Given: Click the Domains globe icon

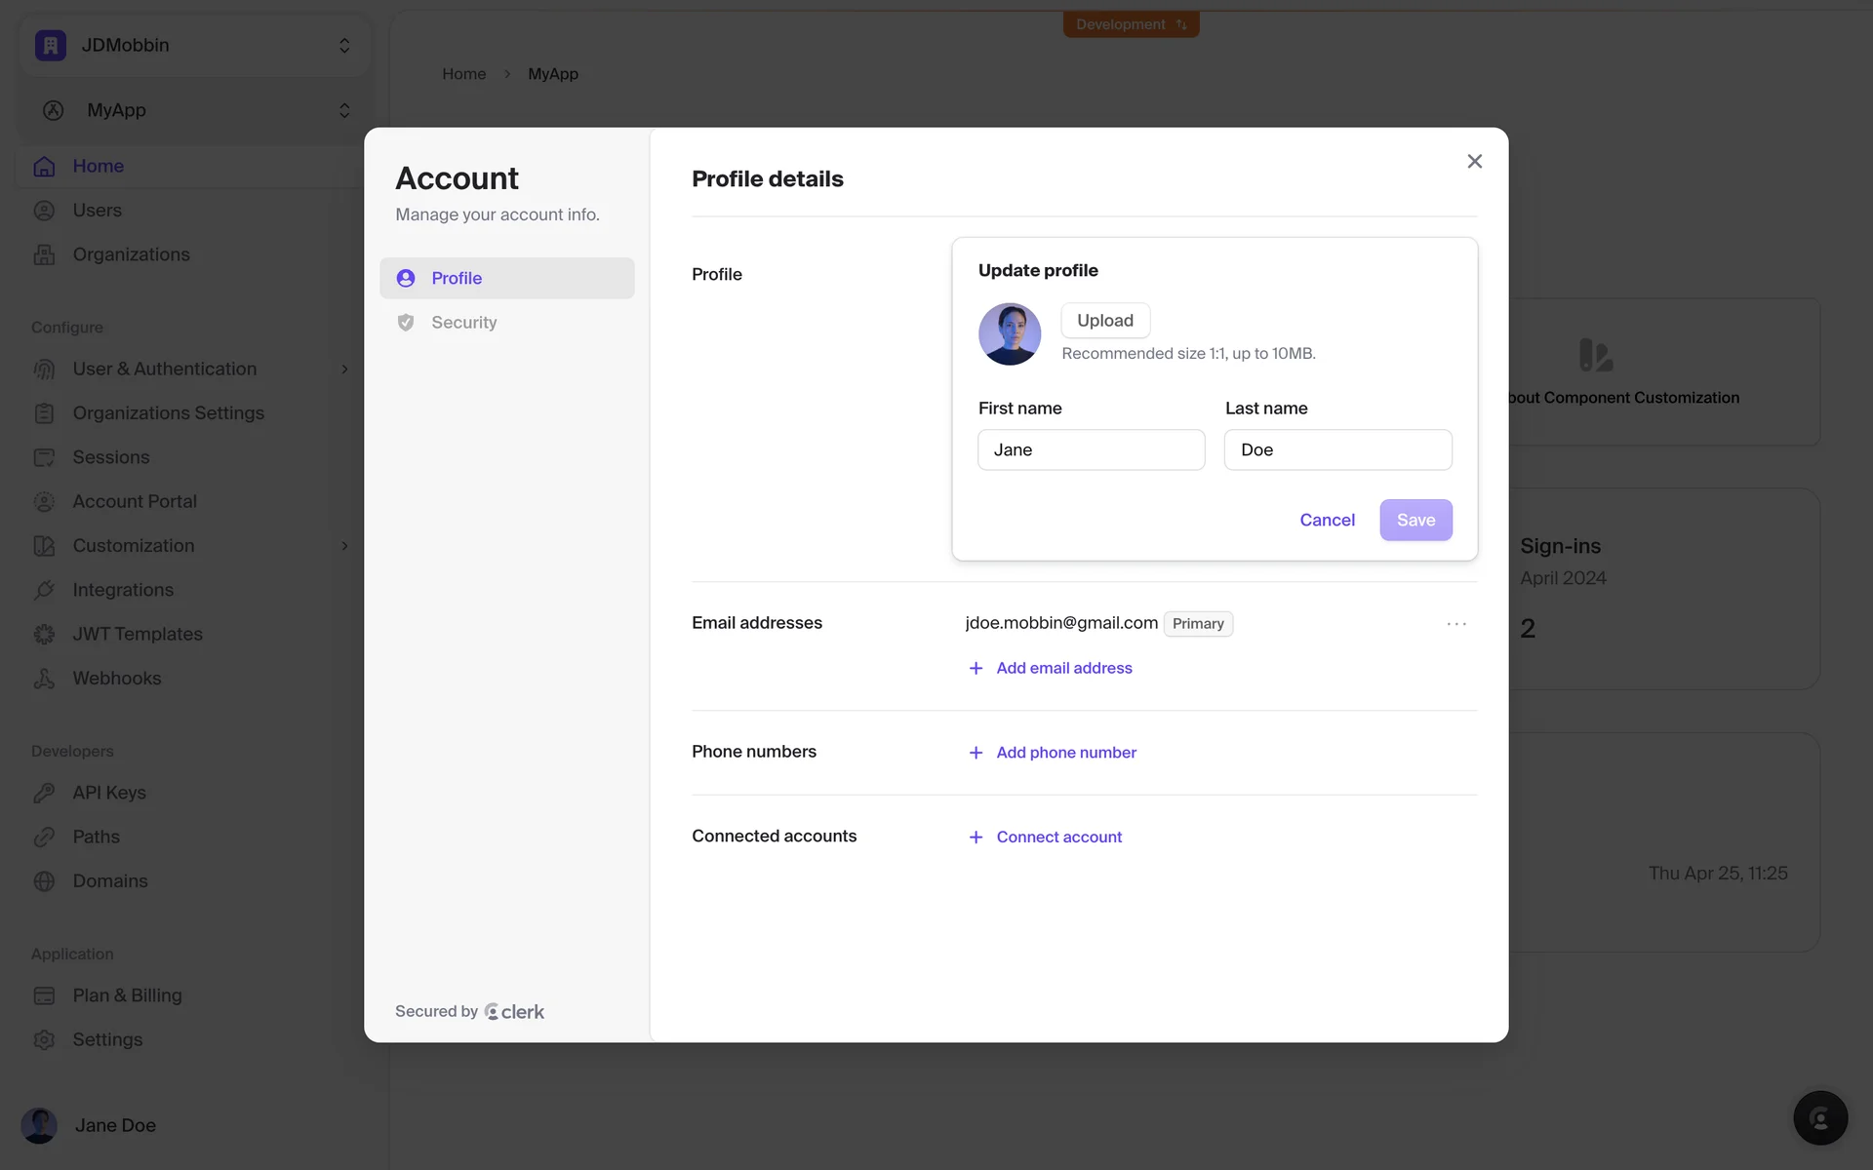Looking at the screenshot, I should (x=44, y=881).
